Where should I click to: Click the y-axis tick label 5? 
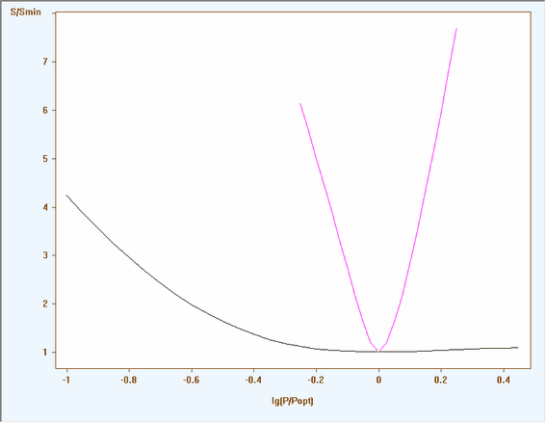click(45, 159)
